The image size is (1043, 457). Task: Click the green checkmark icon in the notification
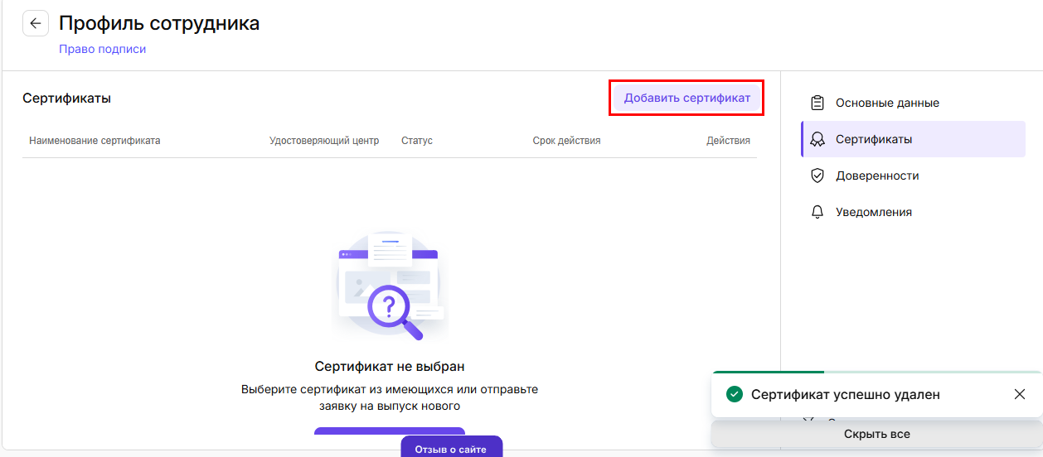point(734,394)
